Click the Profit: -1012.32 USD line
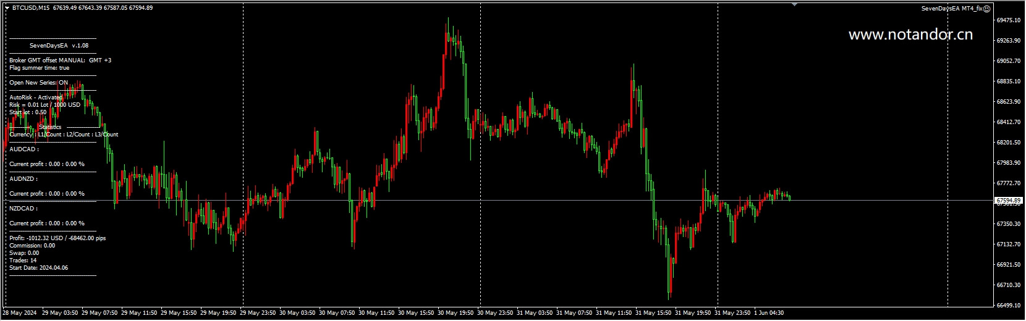 coord(57,238)
